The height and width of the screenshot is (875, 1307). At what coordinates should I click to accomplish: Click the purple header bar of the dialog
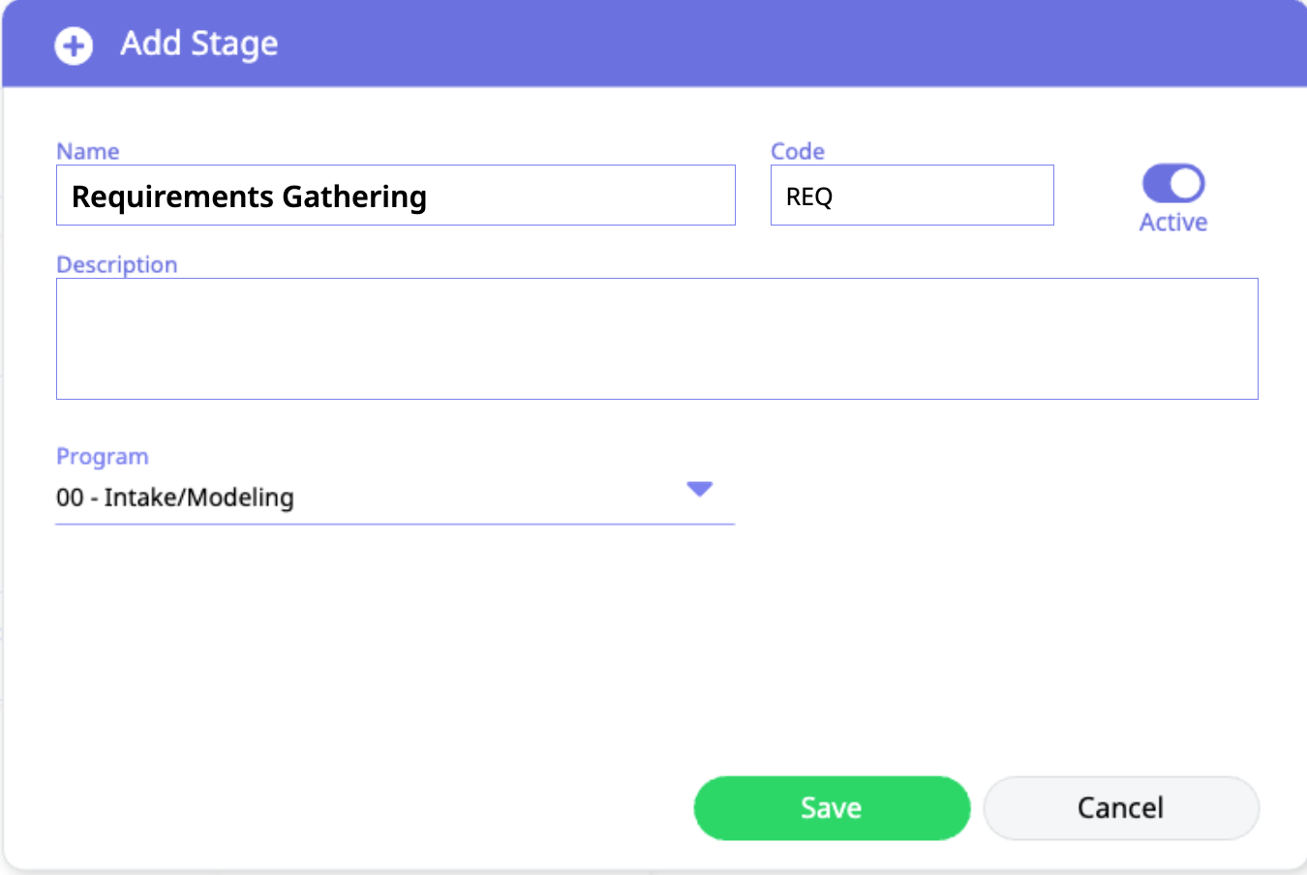click(775, 44)
